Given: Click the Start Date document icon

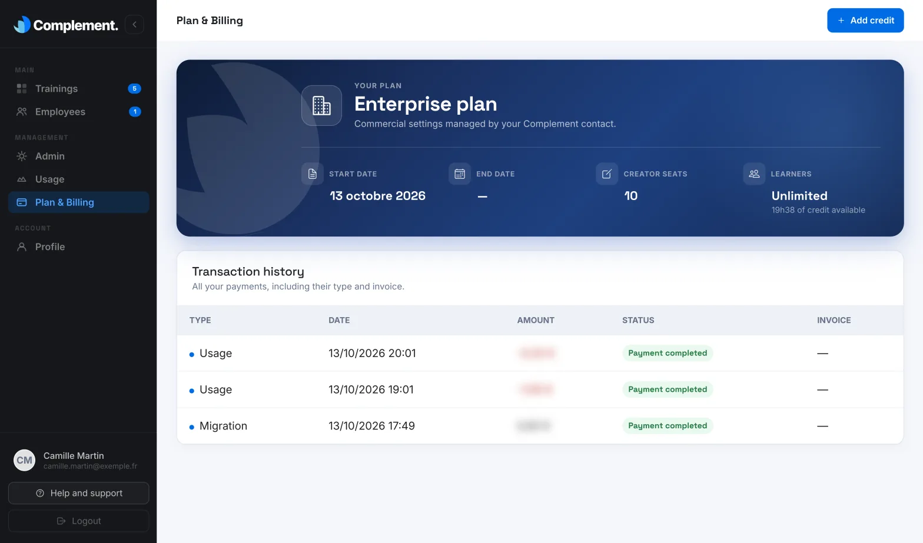Looking at the screenshot, I should 313,174.
